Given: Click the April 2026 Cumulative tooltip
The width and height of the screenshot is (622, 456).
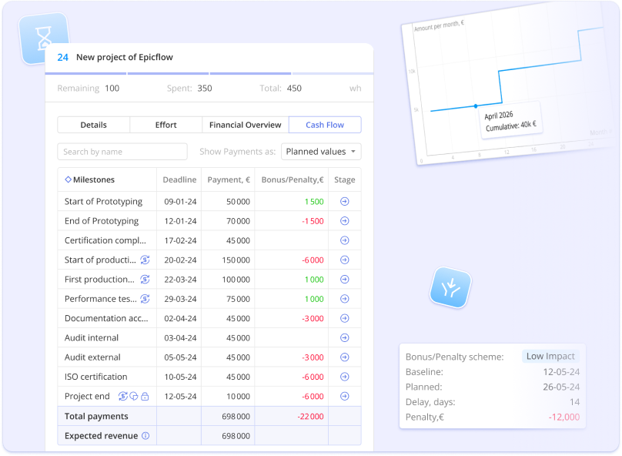Looking at the screenshot, I should click(x=511, y=121).
